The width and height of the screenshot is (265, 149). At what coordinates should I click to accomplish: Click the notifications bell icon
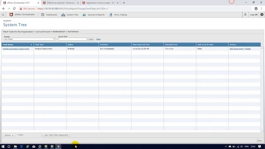[245, 14]
